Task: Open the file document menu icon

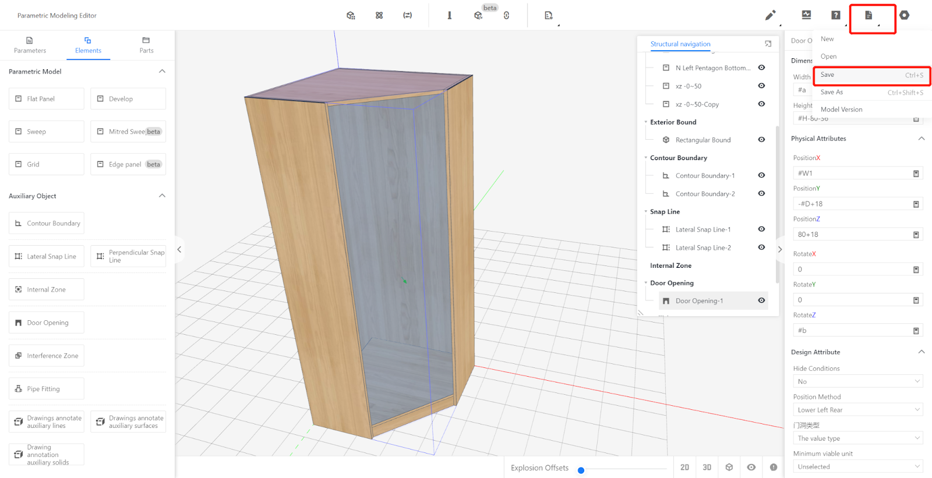Action: (868, 16)
